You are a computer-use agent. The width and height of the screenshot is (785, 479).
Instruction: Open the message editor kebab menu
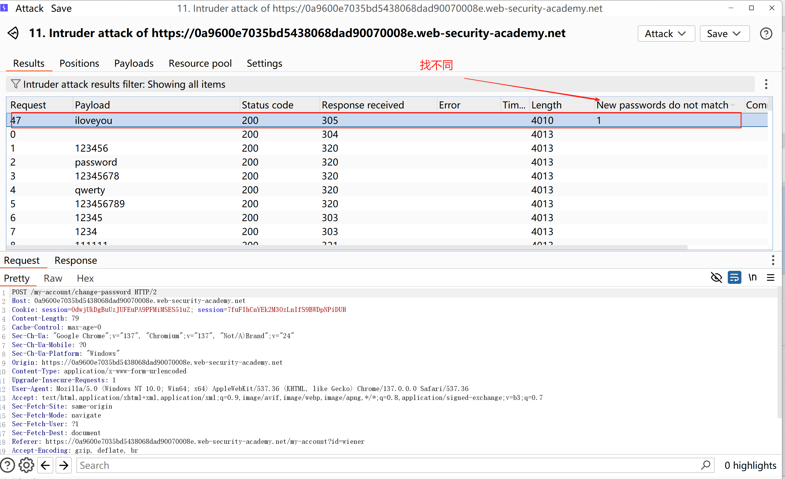pos(773,260)
